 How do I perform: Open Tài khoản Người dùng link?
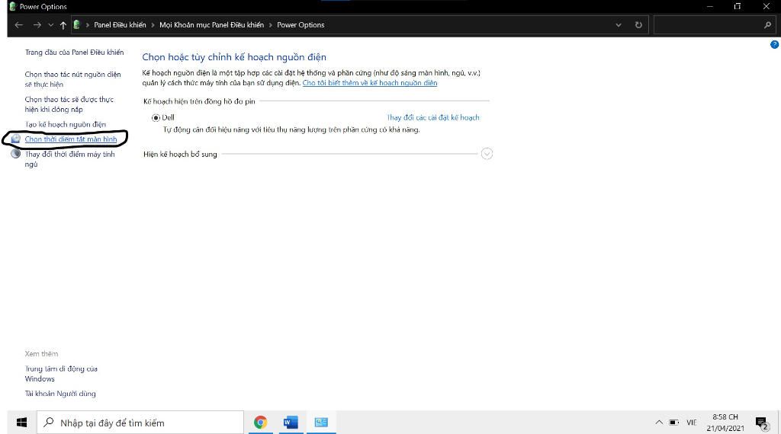click(x=60, y=394)
